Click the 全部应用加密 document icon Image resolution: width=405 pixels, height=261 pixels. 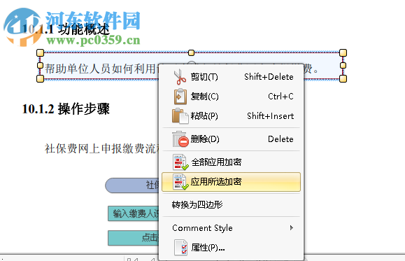point(180,162)
